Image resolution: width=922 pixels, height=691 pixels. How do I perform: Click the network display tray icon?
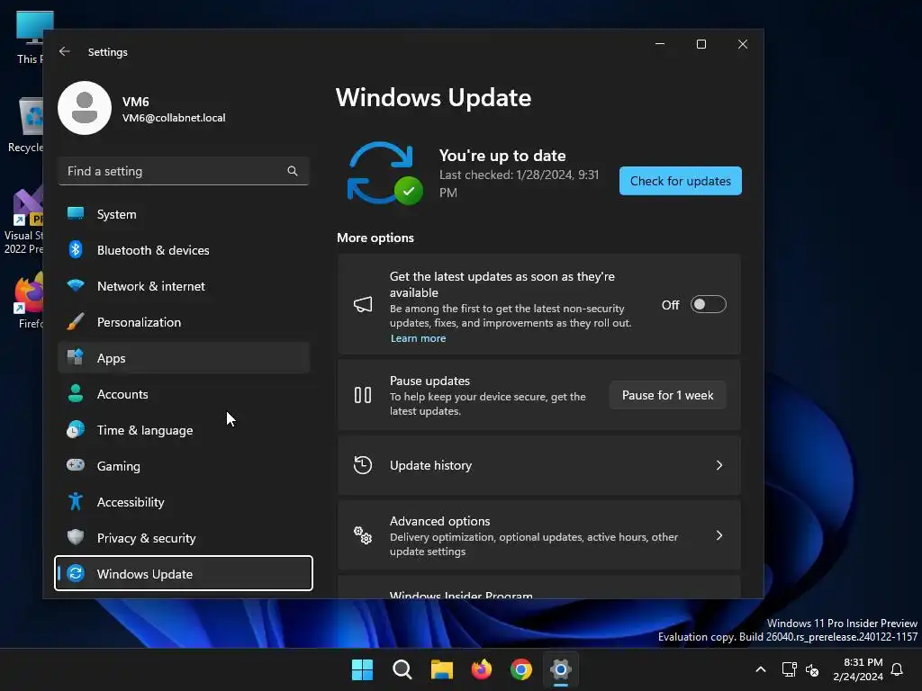point(789,669)
